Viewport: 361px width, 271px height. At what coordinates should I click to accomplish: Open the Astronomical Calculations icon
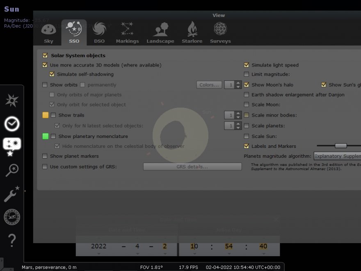click(12, 217)
